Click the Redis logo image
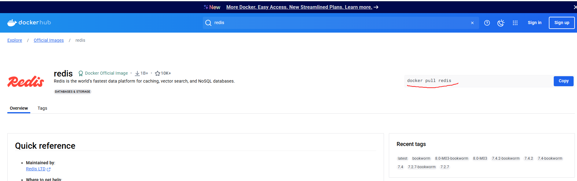 [x=26, y=81]
